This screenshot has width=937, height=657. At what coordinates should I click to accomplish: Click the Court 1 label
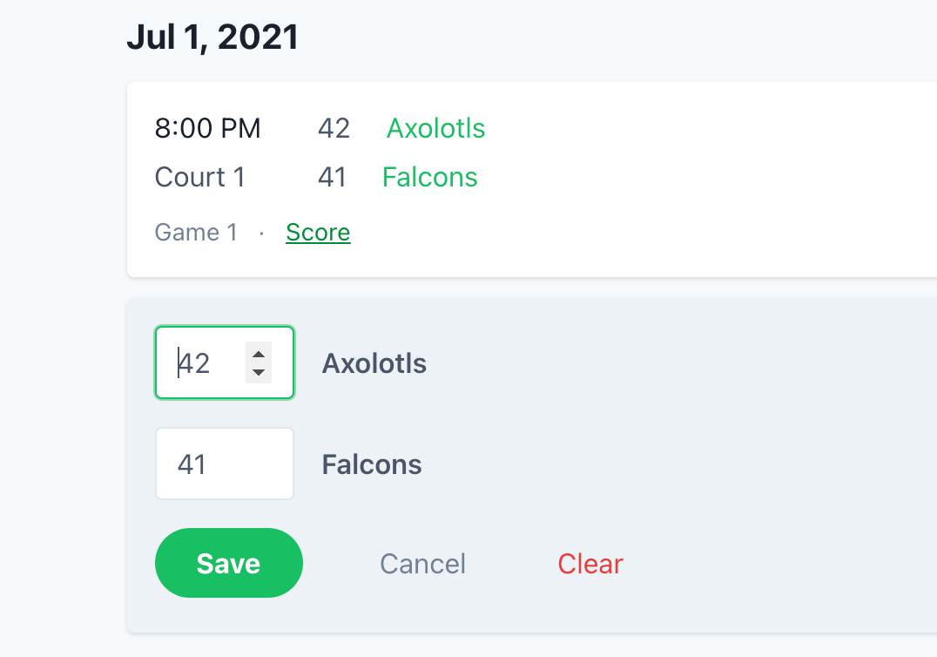pyautogui.click(x=200, y=177)
